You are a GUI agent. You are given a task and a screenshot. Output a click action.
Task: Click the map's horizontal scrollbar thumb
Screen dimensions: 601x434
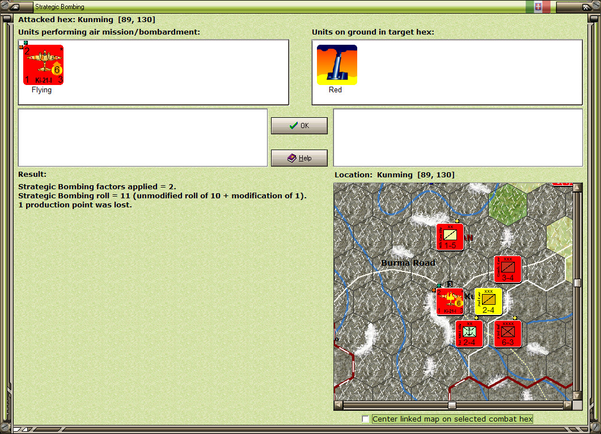coord(452,405)
